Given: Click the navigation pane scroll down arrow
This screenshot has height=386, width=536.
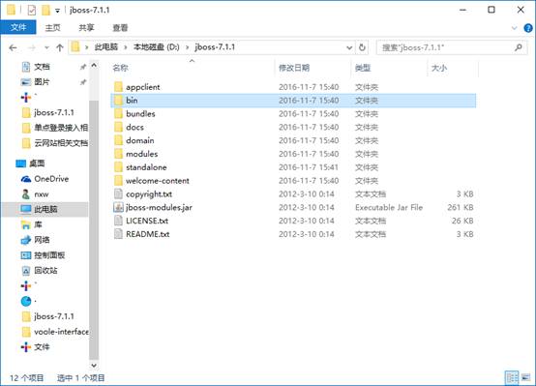Looking at the screenshot, I should [x=94, y=365].
